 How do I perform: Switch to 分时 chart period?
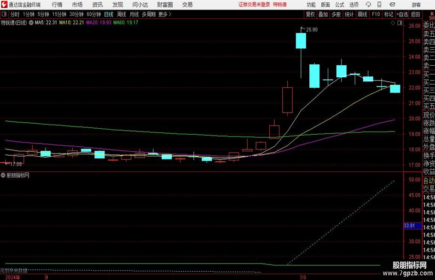pos(15,14)
